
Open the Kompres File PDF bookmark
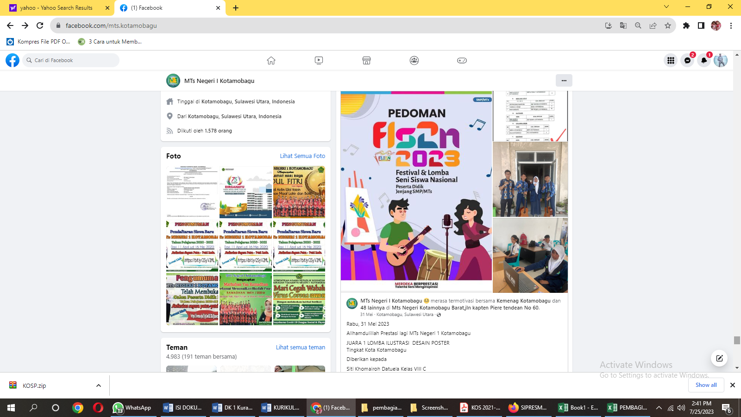(39, 42)
